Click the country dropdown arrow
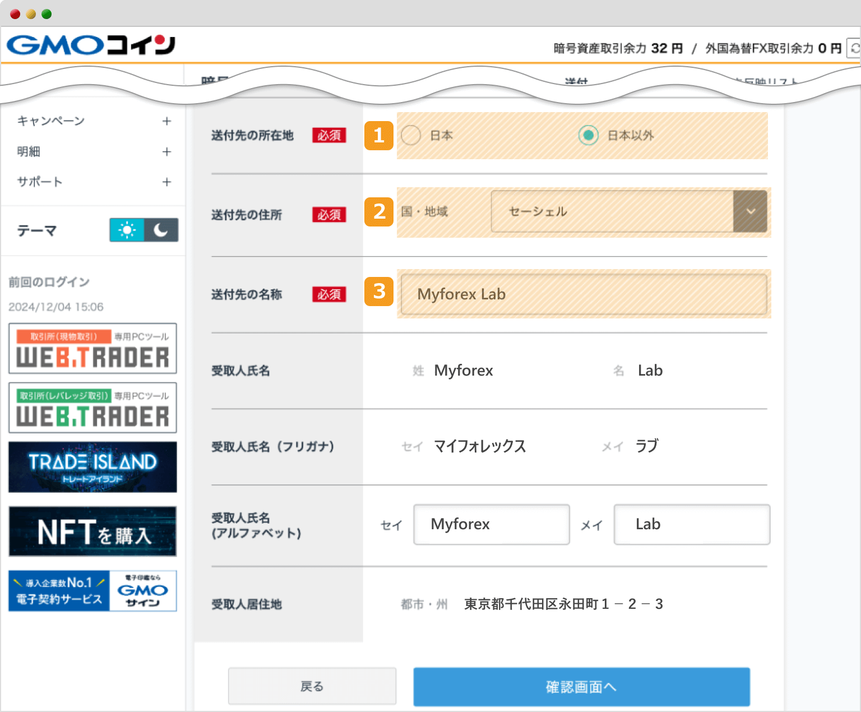This screenshot has height=712, width=861. [x=751, y=211]
